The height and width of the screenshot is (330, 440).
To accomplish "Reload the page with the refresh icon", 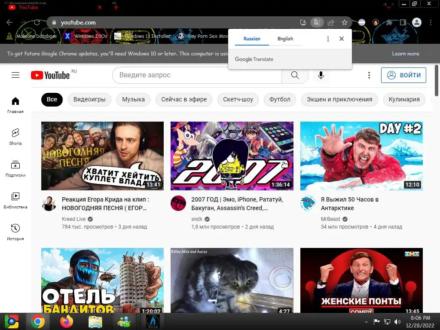I will click(x=37, y=22).
